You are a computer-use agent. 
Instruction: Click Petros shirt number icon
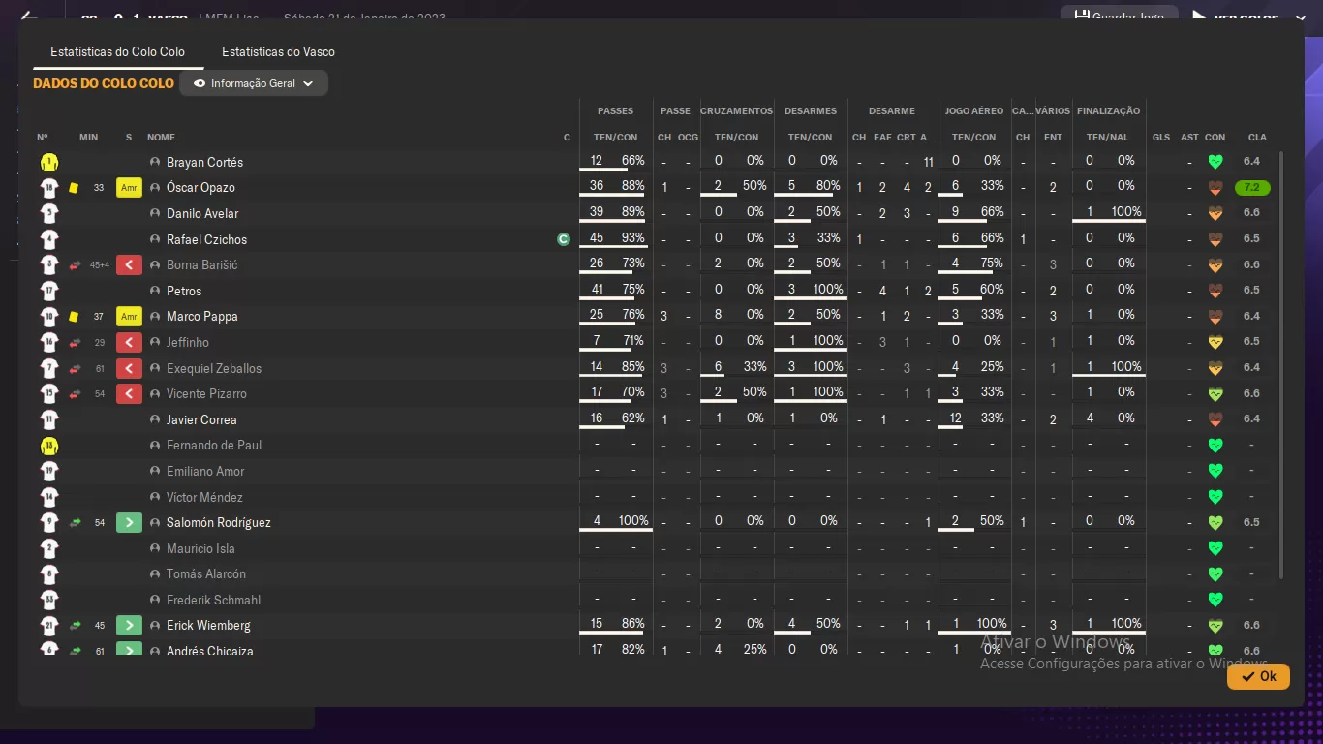pyautogui.click(x=49, y=291)
